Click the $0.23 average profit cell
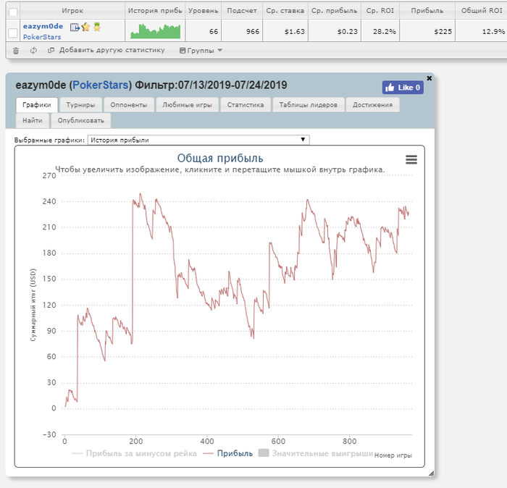The height and width of the screenshot is (488, 507). pyautogui.click(x=335, y=31)
